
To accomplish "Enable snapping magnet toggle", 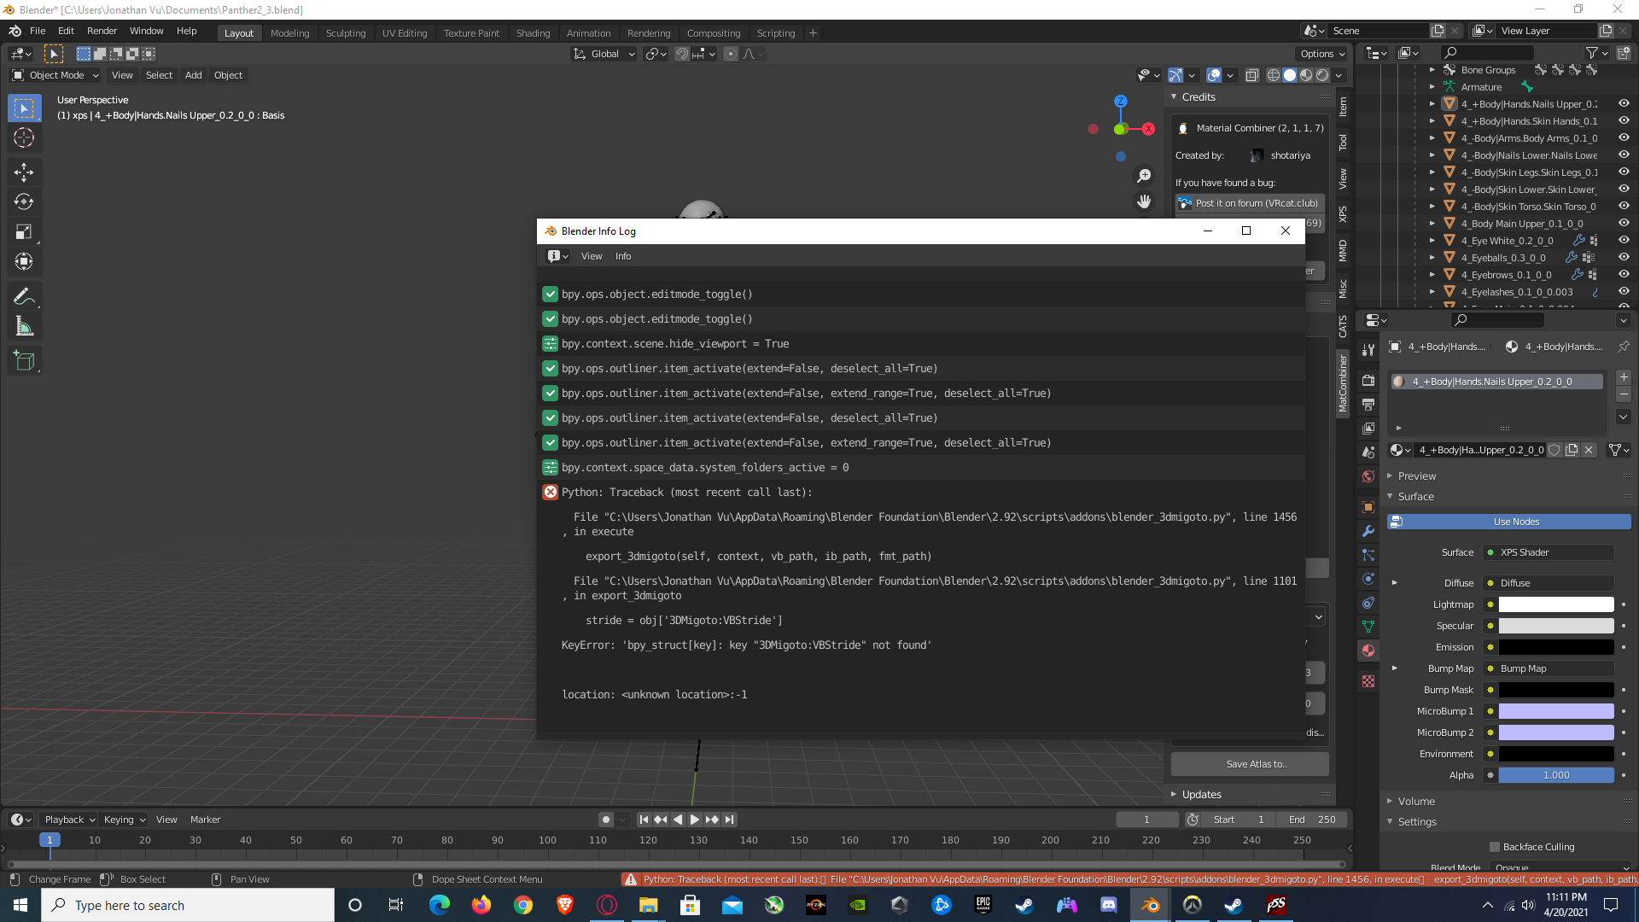I will coord(682,54).
